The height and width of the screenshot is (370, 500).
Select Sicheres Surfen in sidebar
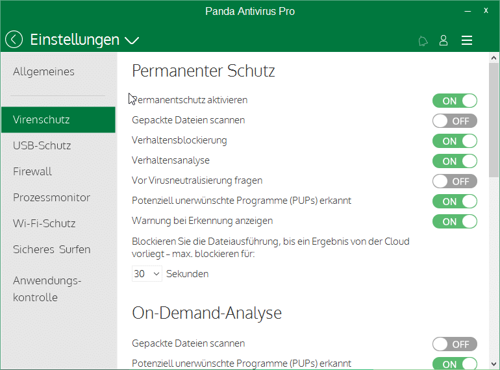pos(52,249)
